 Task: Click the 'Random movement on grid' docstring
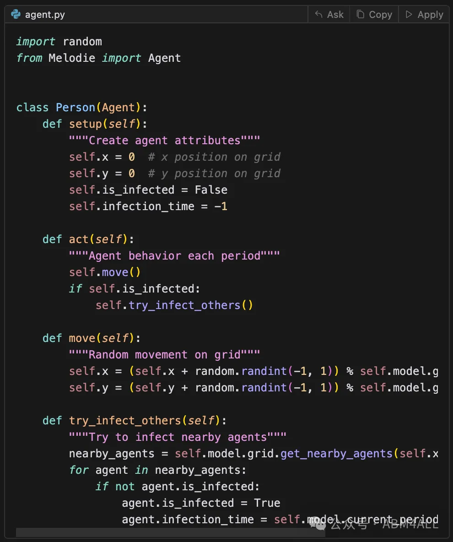[164, 355]
